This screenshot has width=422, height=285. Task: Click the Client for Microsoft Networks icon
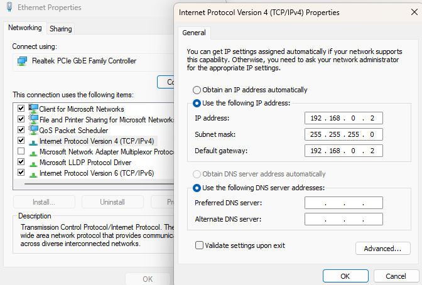[33, 109]
